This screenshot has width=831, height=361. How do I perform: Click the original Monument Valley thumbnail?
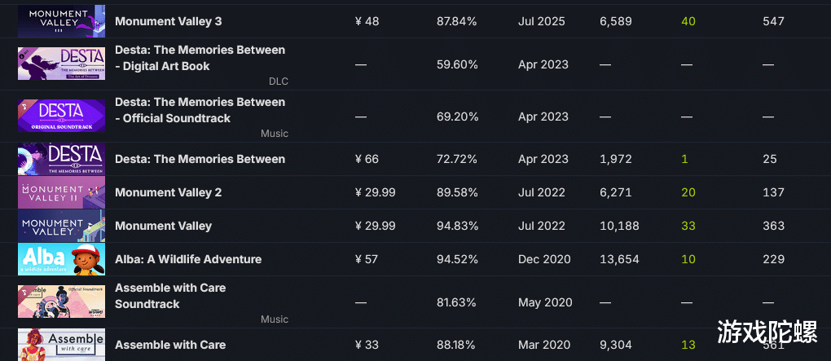click(x=61, y=226)
